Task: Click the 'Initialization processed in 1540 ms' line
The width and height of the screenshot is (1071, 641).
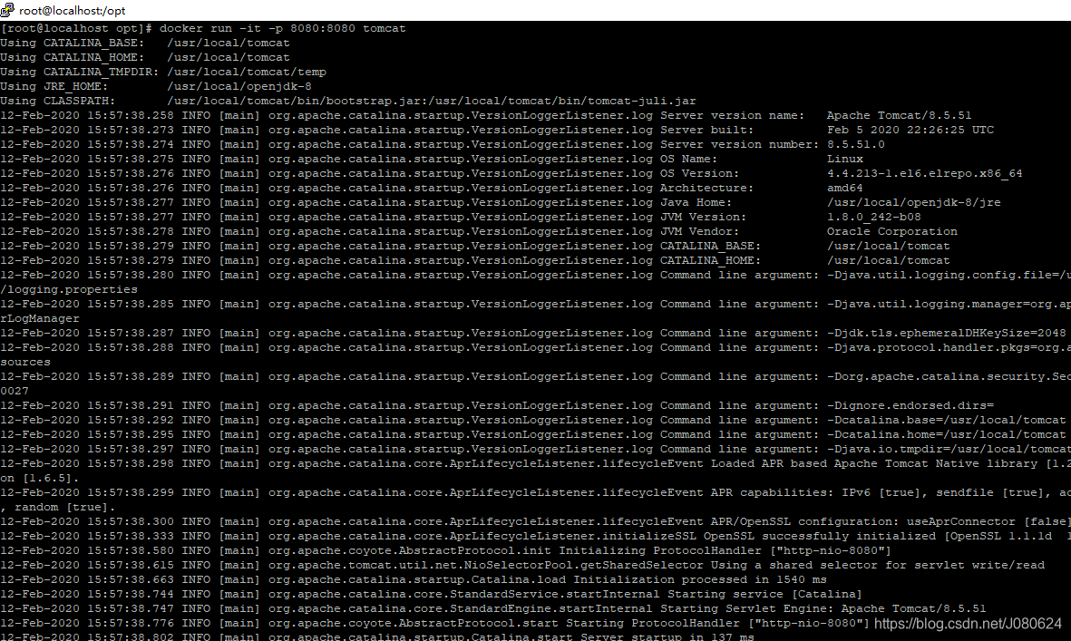Action: click(414, 579)
